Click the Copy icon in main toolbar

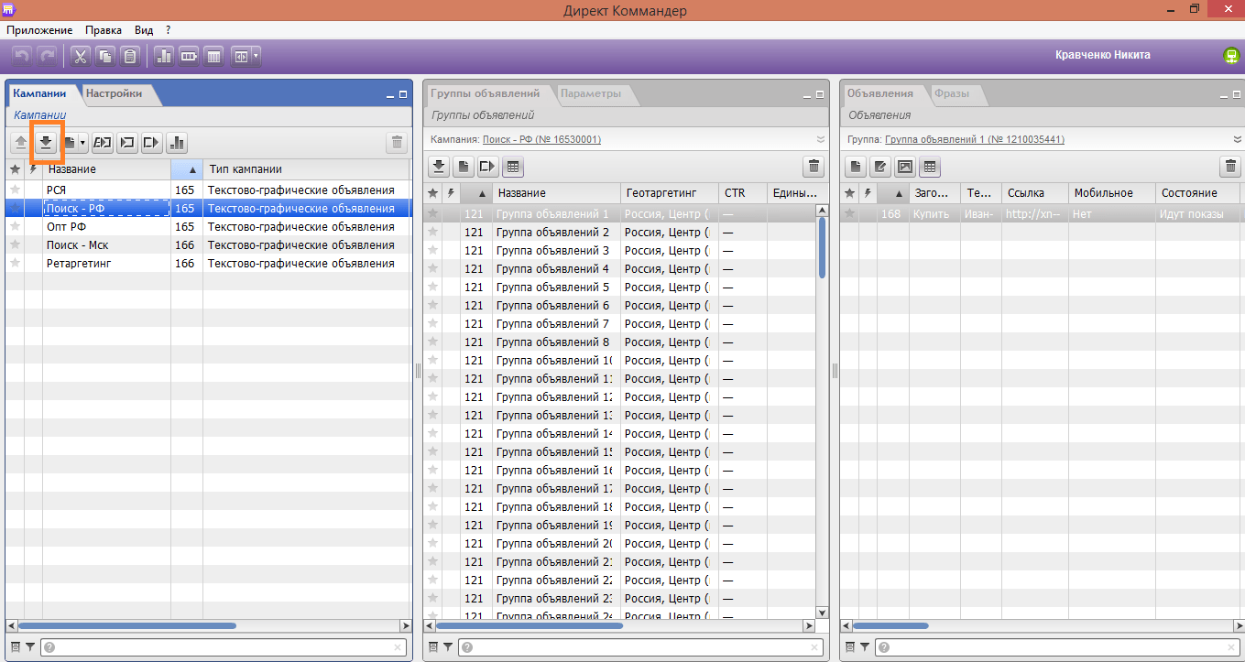point(105,57)
